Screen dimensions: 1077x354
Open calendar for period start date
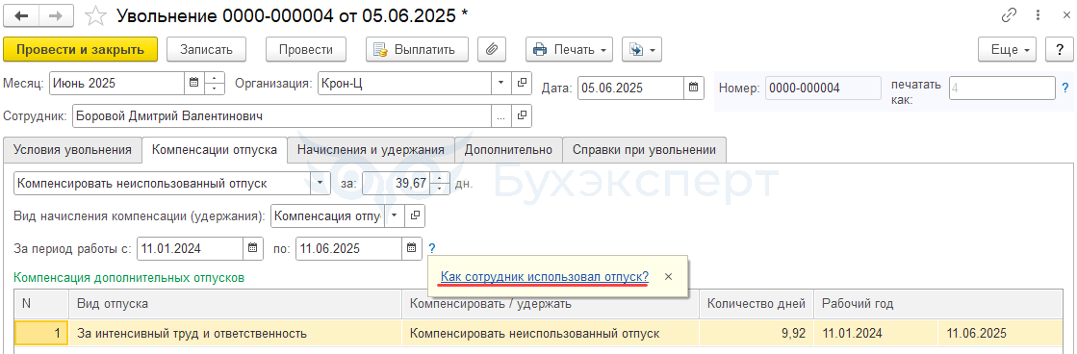click(x=253, y=248)
